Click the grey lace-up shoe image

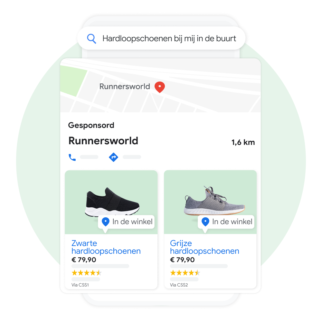pos(214,200)
